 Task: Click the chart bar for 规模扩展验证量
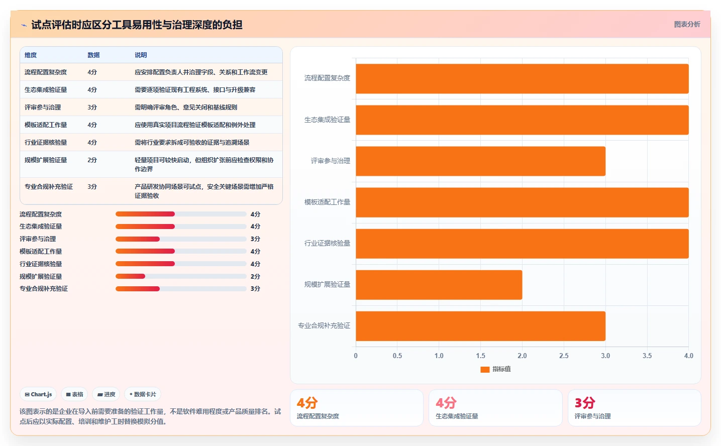click(439, 285)
